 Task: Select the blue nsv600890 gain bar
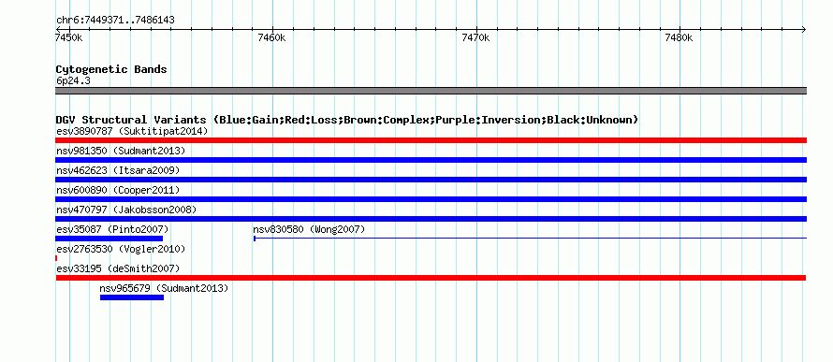pyautogui.click(x=431, y=199)
